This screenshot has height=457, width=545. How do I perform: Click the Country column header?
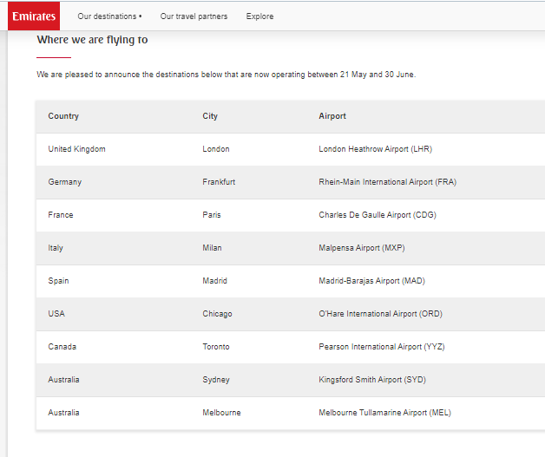tap(63, 116)
